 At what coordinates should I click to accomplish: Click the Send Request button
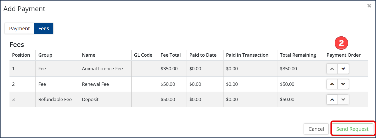point(352,129)
